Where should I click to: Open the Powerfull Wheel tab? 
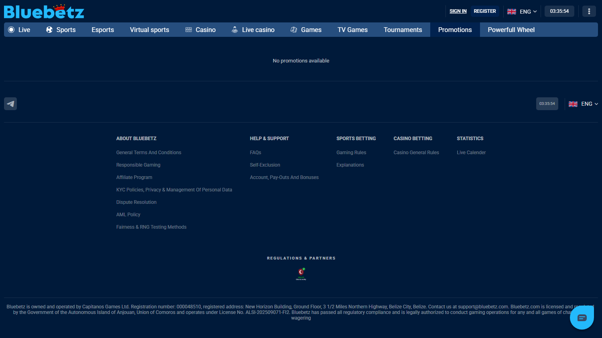(x=511, y=30)
